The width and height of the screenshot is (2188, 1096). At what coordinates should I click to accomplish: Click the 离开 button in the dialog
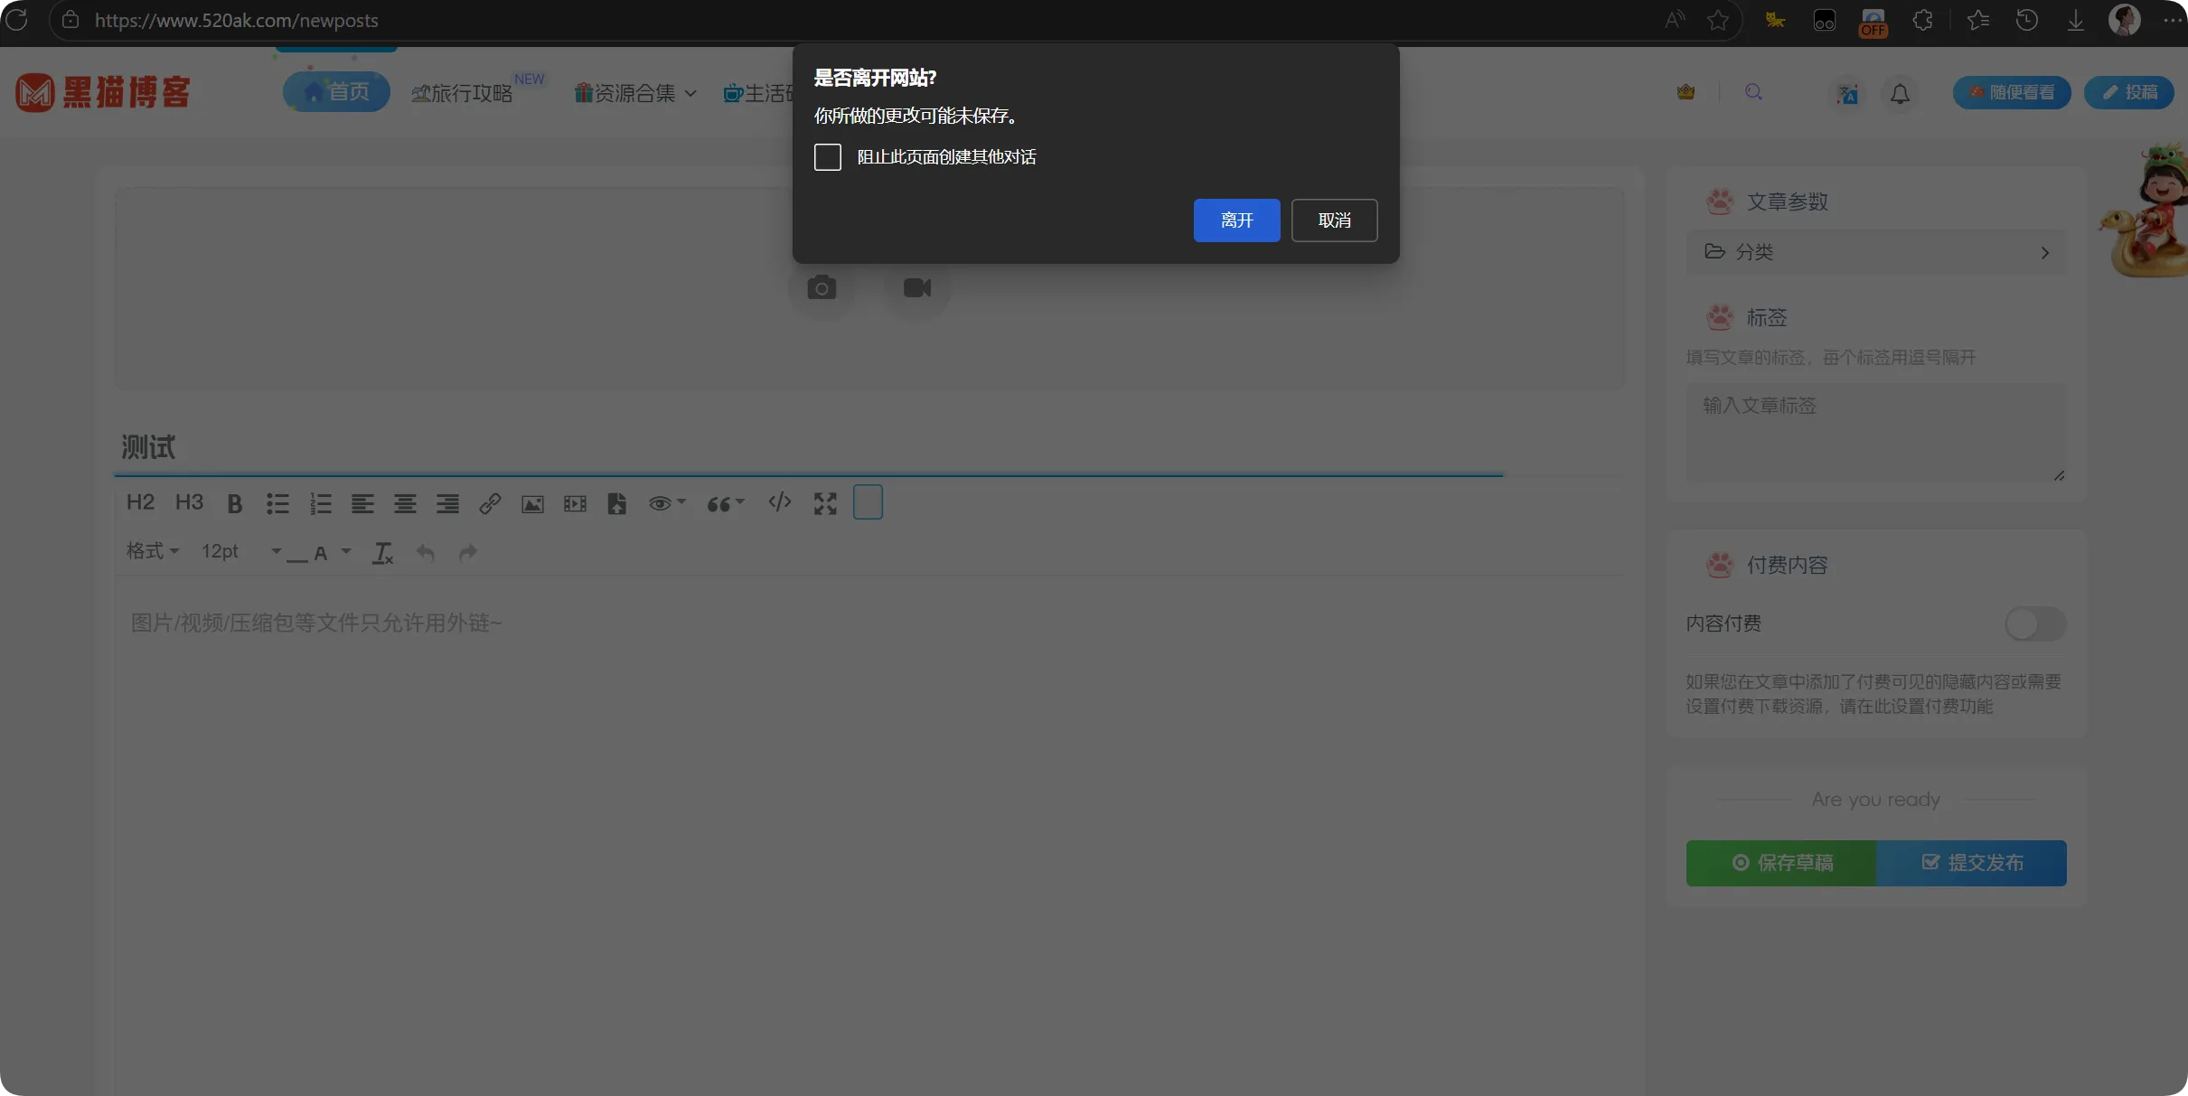tap(1235, 220)
